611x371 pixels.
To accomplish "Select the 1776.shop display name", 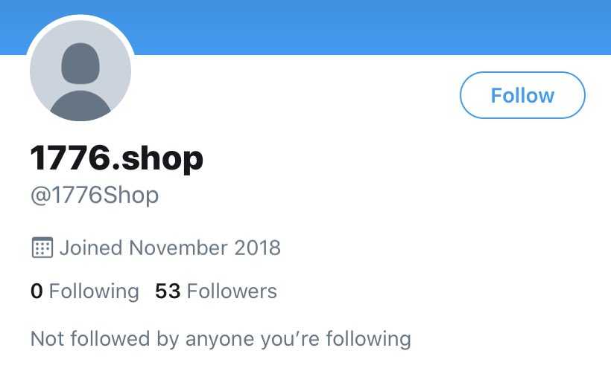I will click(x=116, y=158).
